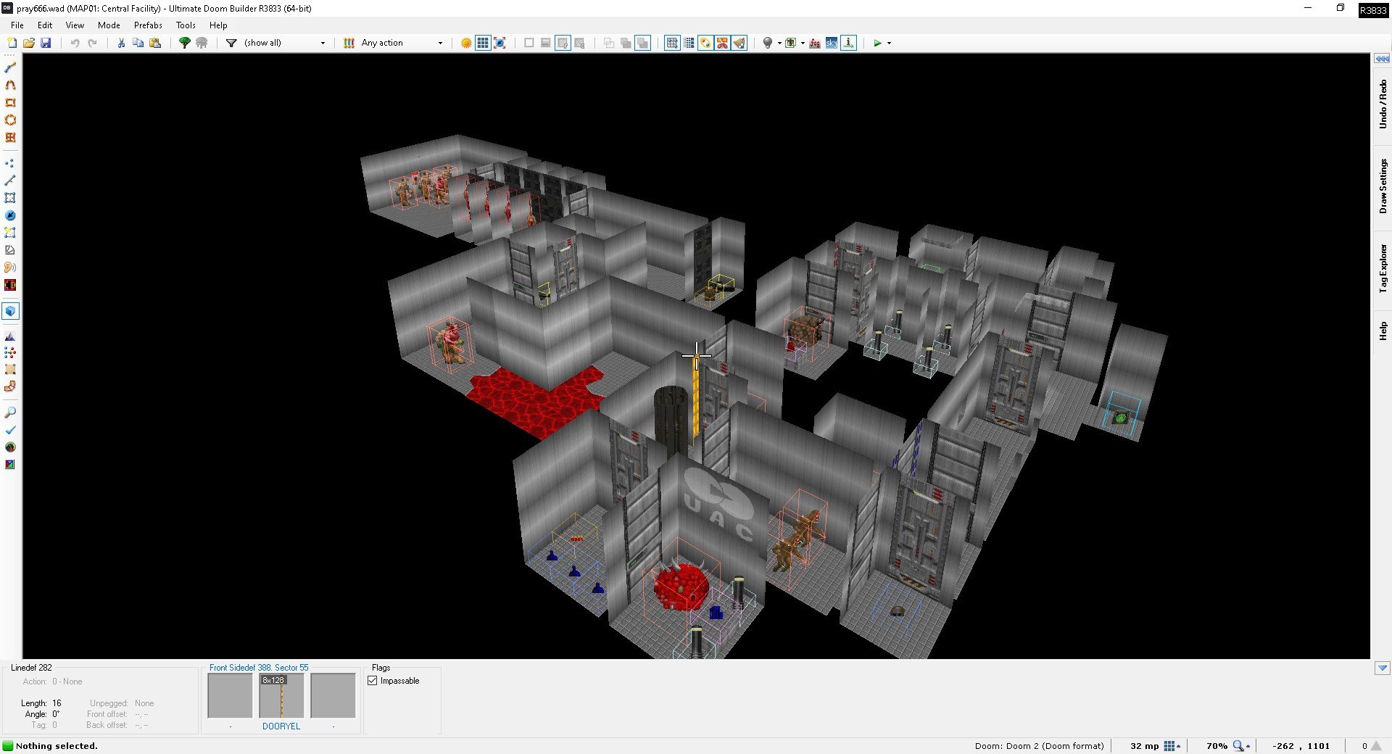The width and height of the screenshot is (1392, 754).
Task: Toggle fullscreen-fit view icon
Action: [x=500, y=43]
